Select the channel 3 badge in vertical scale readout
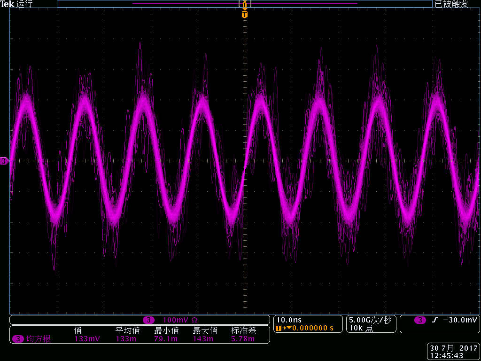 (149, 320)
